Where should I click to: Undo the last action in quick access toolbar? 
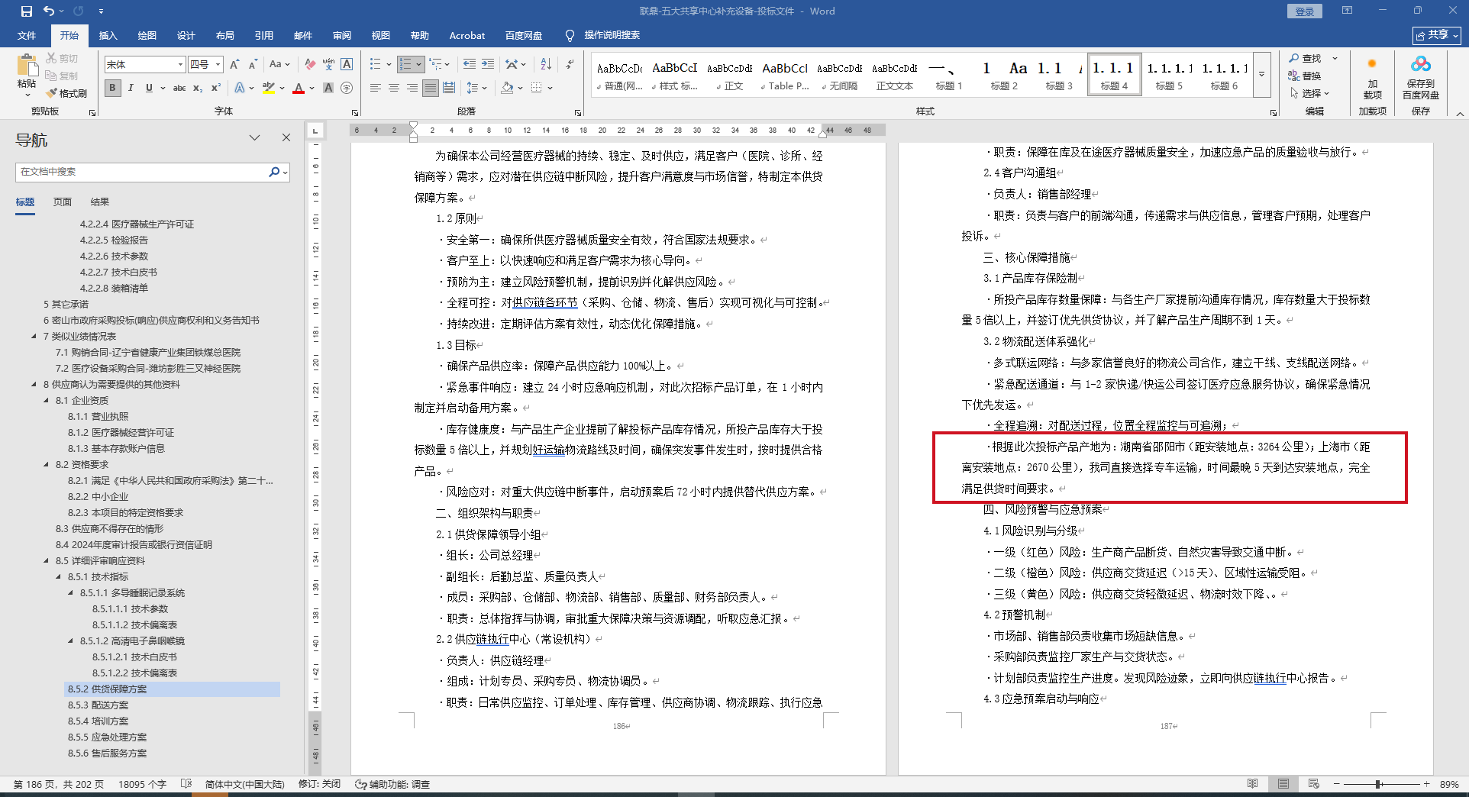[x=49, y=11]
